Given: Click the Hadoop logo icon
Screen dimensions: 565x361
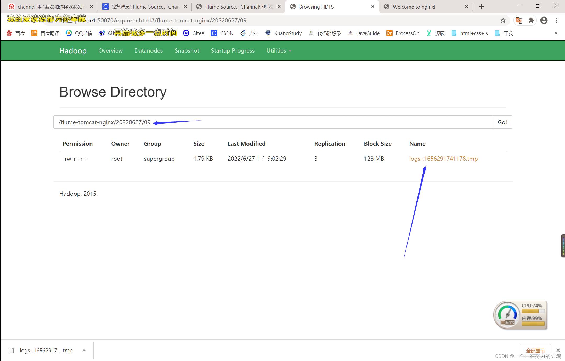Looking at the screenshot, I should point(72,51).
